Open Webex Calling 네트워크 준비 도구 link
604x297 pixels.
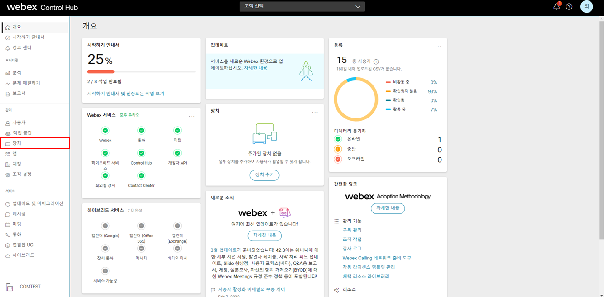pos(377,258)
